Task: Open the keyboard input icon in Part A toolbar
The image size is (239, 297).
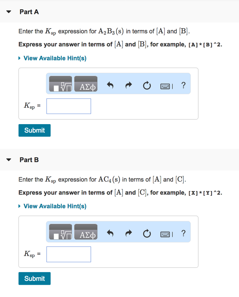Action: pos(165,86)
